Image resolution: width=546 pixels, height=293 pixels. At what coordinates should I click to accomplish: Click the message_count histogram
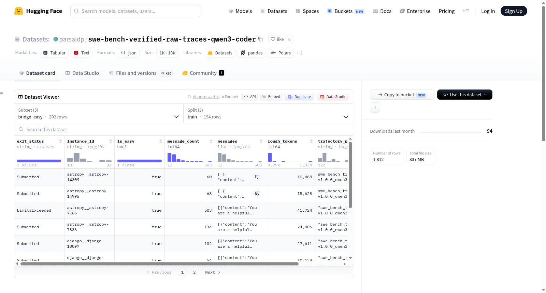190,157
